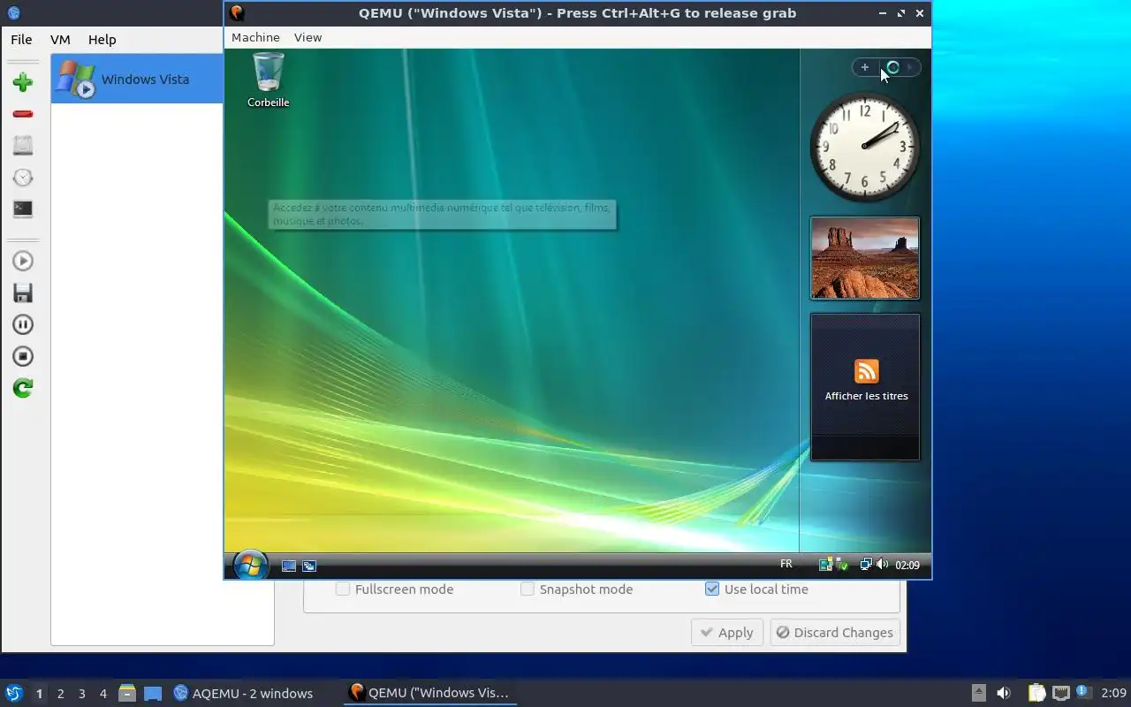Open the VM menu in AQEMU
Image resolution: width=1131 pixels, height=707 pixels.
pyautogui.click(x=60, y=39)
